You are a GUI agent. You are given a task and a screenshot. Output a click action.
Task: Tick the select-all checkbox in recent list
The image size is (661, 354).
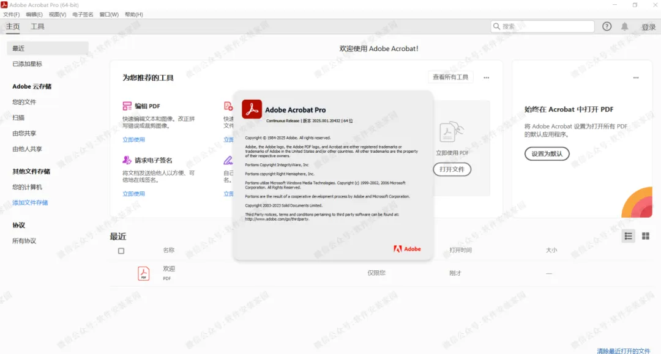[121, 251]
